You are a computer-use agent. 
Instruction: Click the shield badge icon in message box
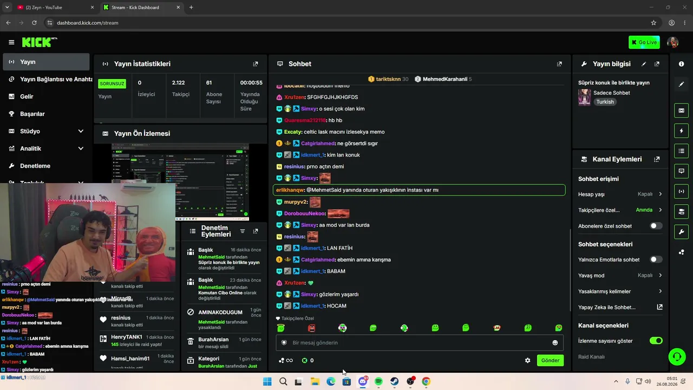pos(284,343)
